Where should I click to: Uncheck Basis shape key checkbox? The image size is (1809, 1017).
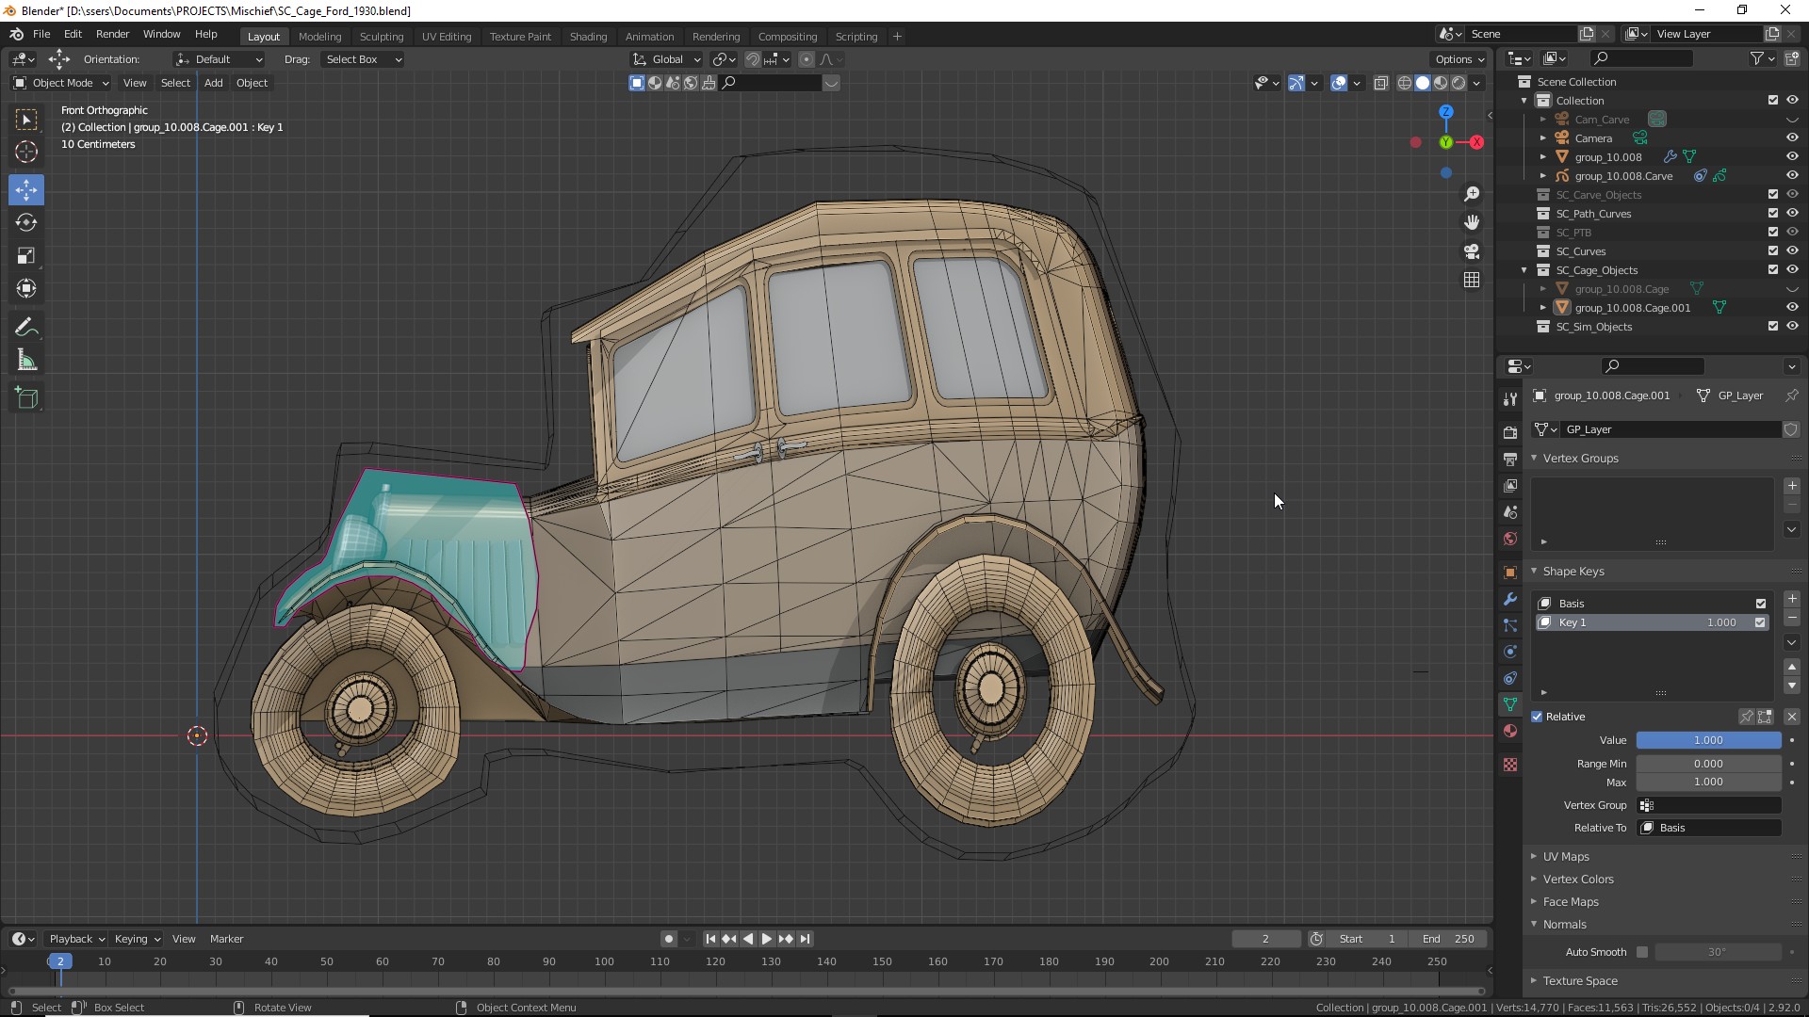click(1760, 604)
